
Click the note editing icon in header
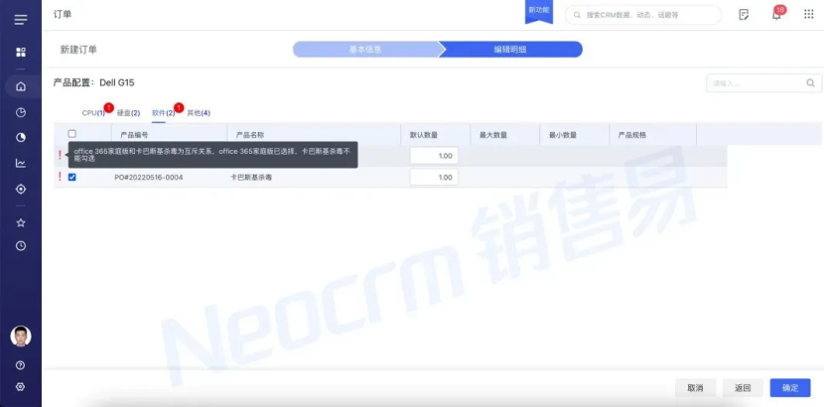point(744,15)
